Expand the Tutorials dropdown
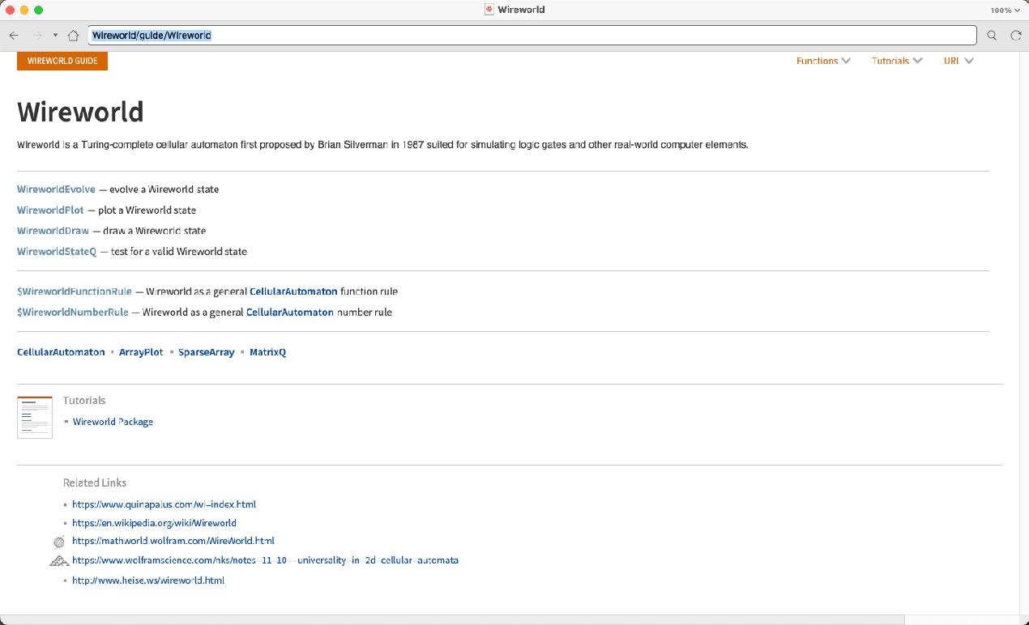This screenshot has width=1029, height=625. (x=897, y=61)
